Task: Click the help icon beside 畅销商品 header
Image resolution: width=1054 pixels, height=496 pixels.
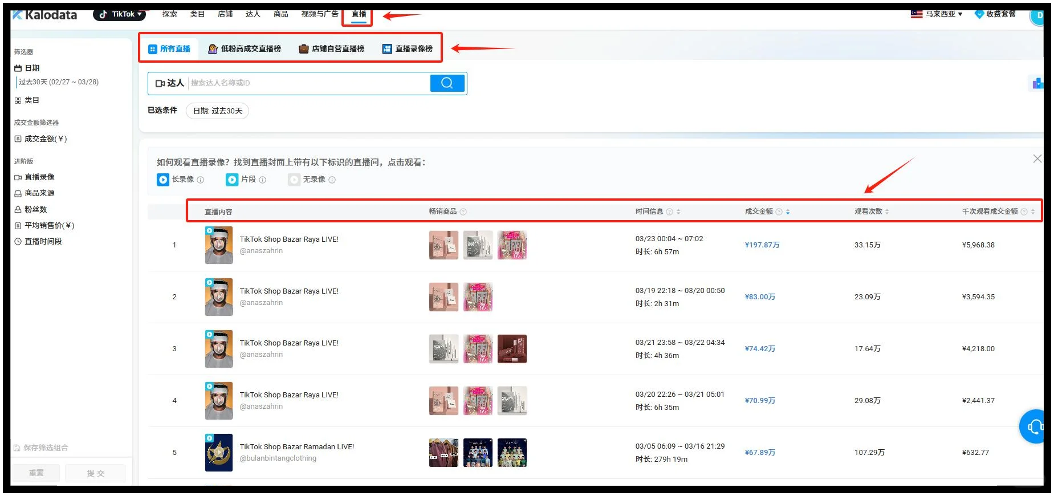Action: coord(463,212)
